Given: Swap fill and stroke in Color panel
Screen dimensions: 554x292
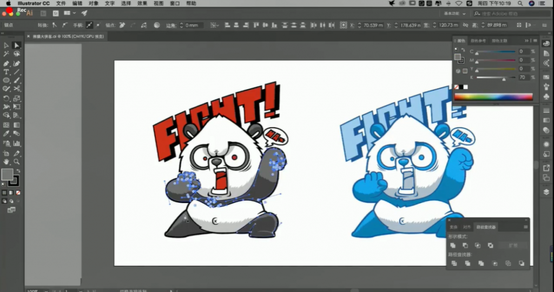Looking at the screenshot, I should 463,50.
